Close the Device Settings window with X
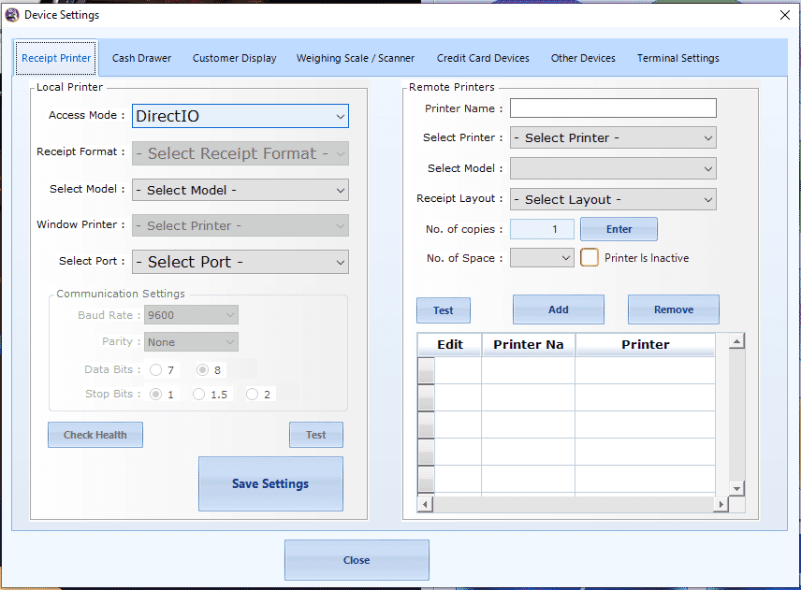Image resolution: width=801 pixels, height=590 pixels. coord(784,15)
